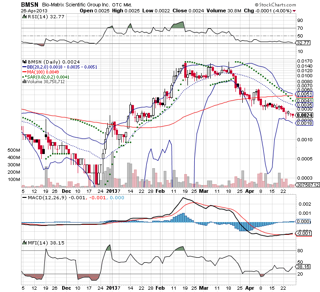This screenshot has width=320, height=292.
Task: Click the MFI panel mountain icon
Action: (x=24, y=243)
